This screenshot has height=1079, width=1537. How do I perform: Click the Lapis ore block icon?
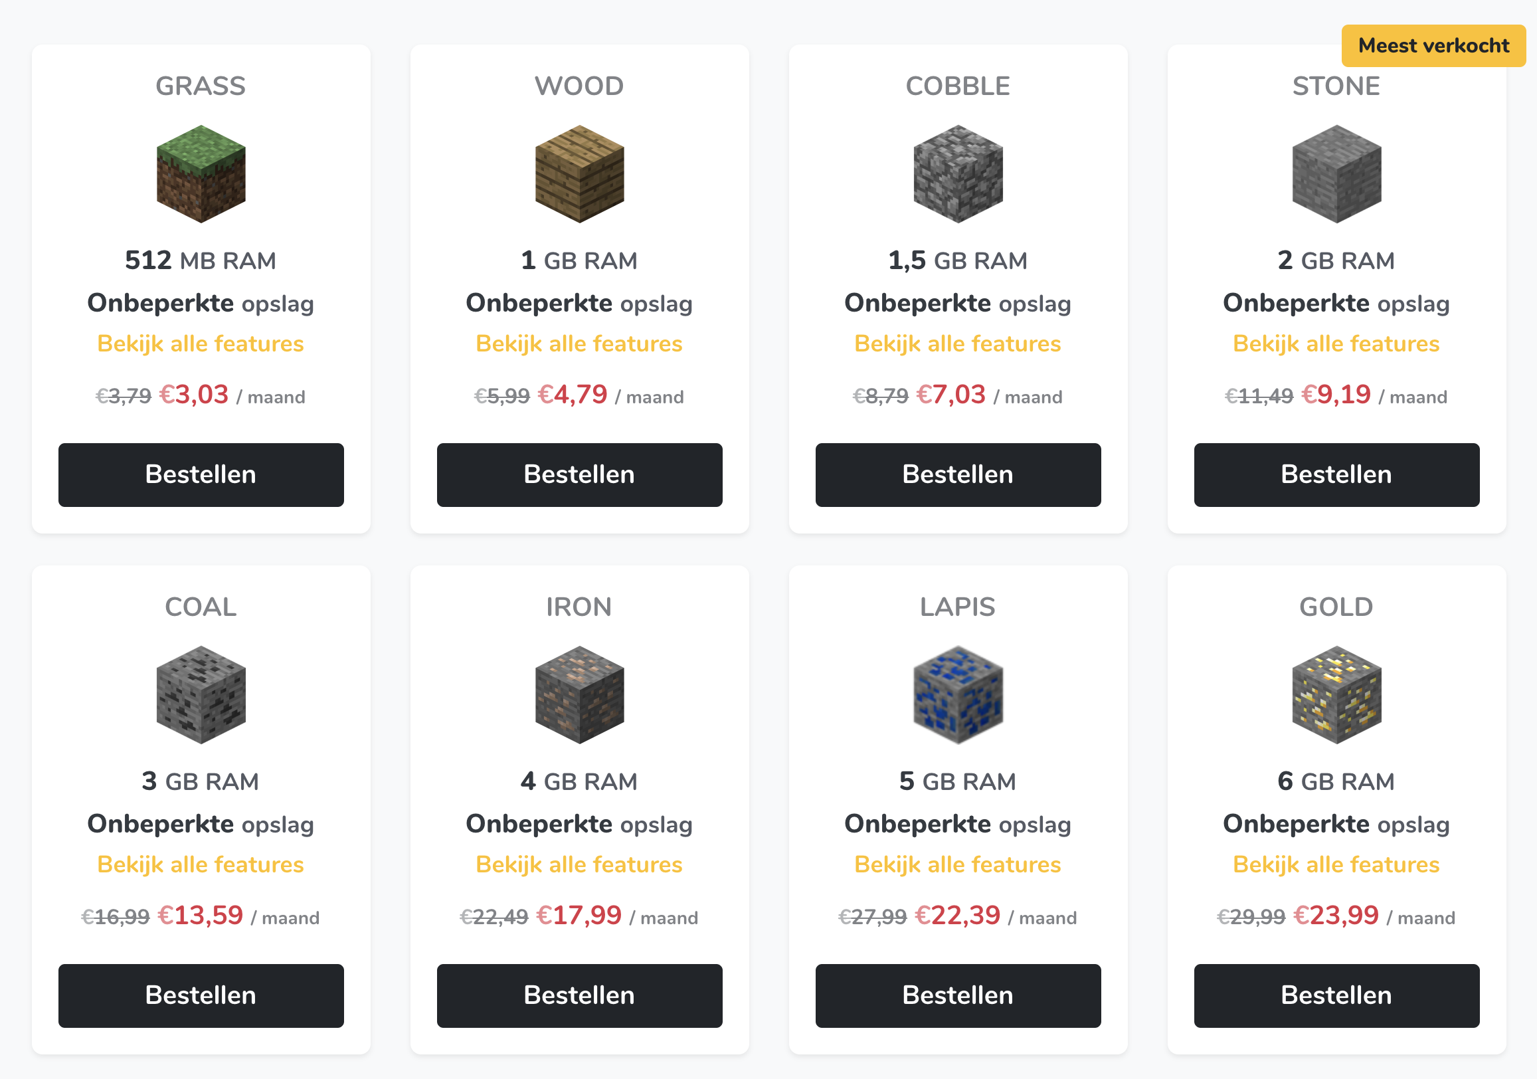958,694
